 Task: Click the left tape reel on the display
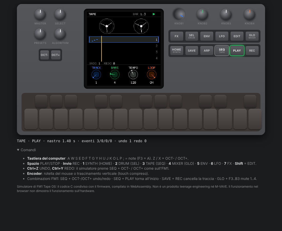pyautogui.click(x=107, y=26)
